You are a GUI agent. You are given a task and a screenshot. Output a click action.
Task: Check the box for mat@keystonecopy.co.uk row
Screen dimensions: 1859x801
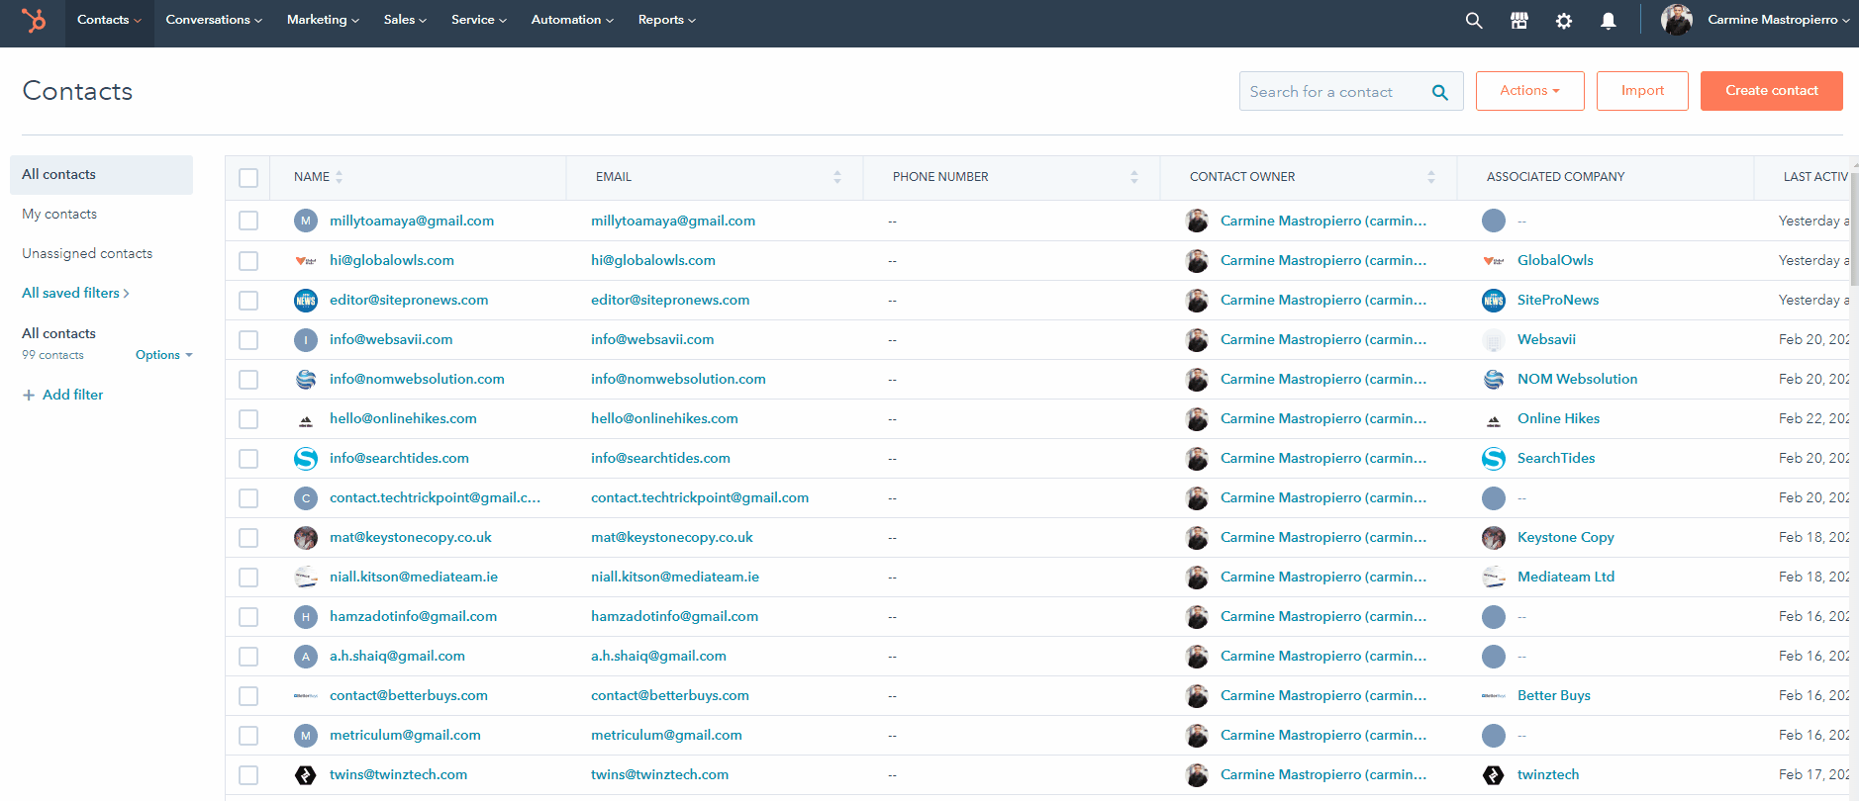248,538
